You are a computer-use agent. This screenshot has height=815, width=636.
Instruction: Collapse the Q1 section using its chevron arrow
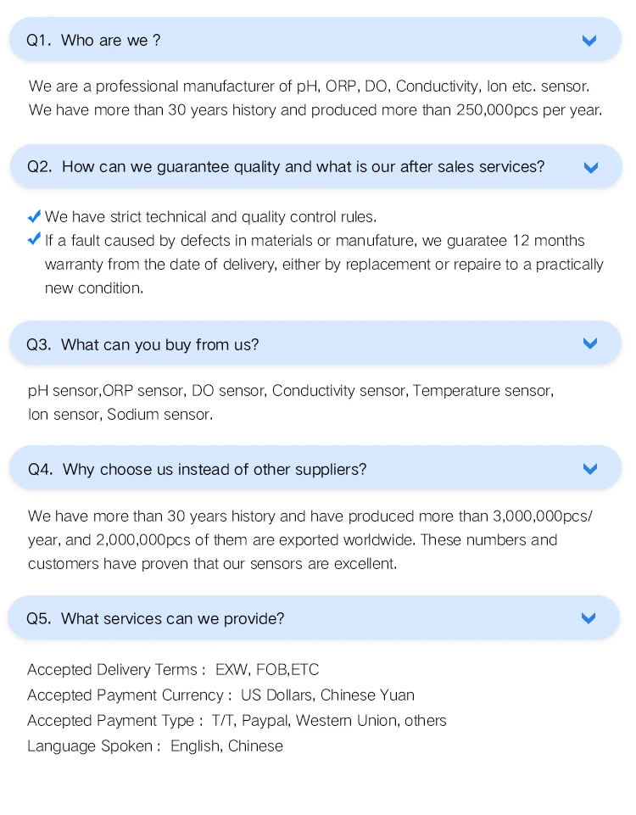coord(589,41)
